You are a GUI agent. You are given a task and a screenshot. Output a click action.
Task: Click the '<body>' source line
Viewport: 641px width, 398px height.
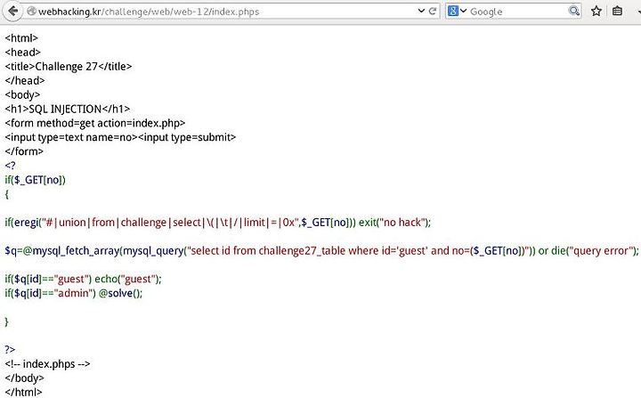22,95
